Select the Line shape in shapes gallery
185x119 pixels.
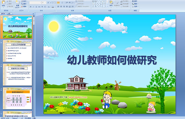(x=98, y=1)
